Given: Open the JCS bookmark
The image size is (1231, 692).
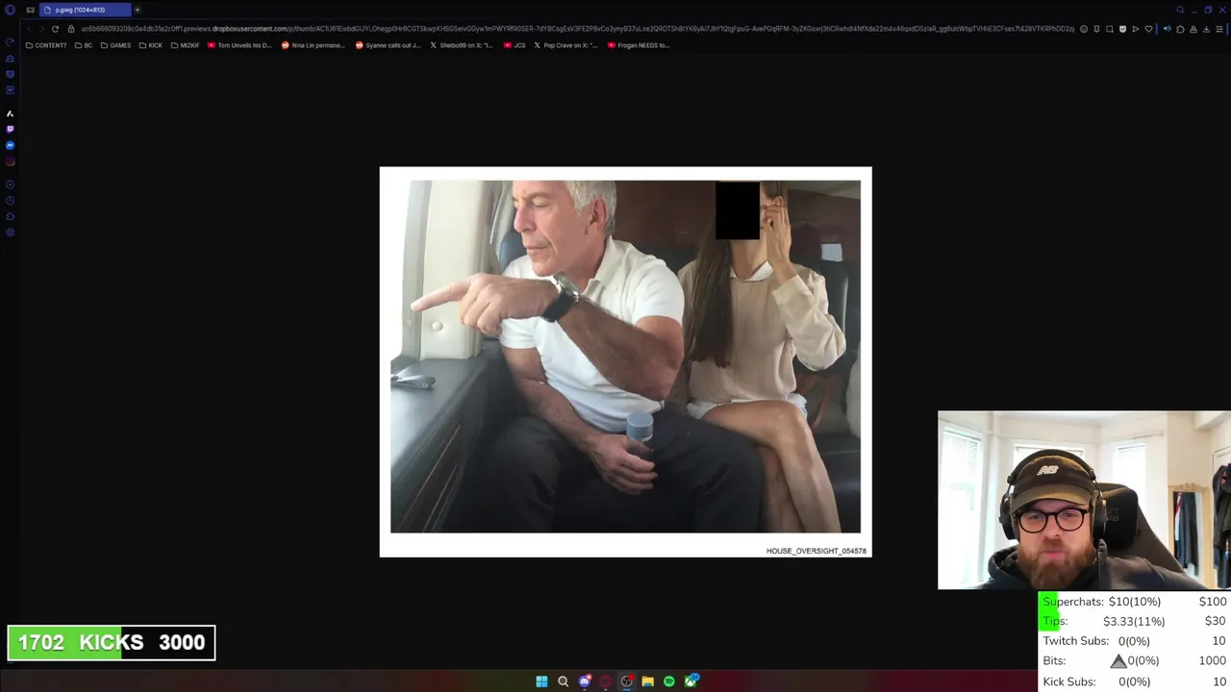Looking at the screenshot, I should [x=515, y=45].
